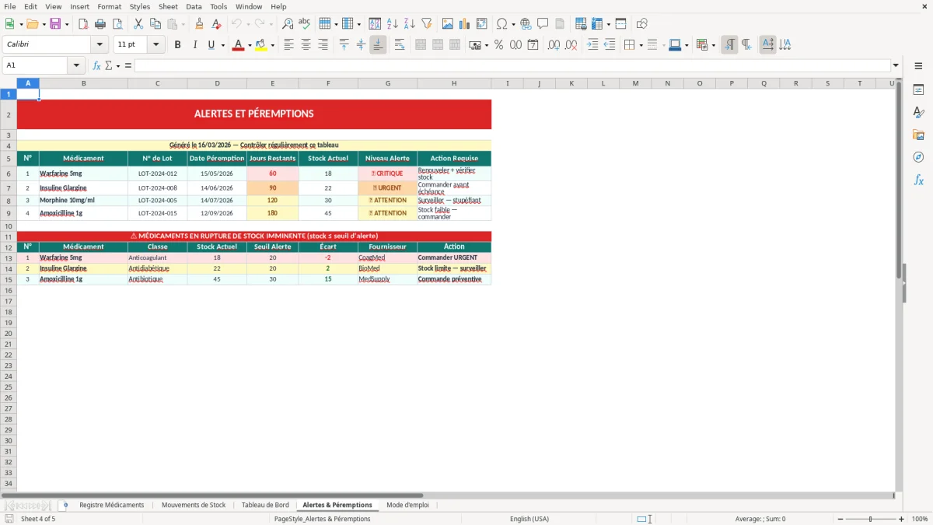Click the formula input line

512,65
